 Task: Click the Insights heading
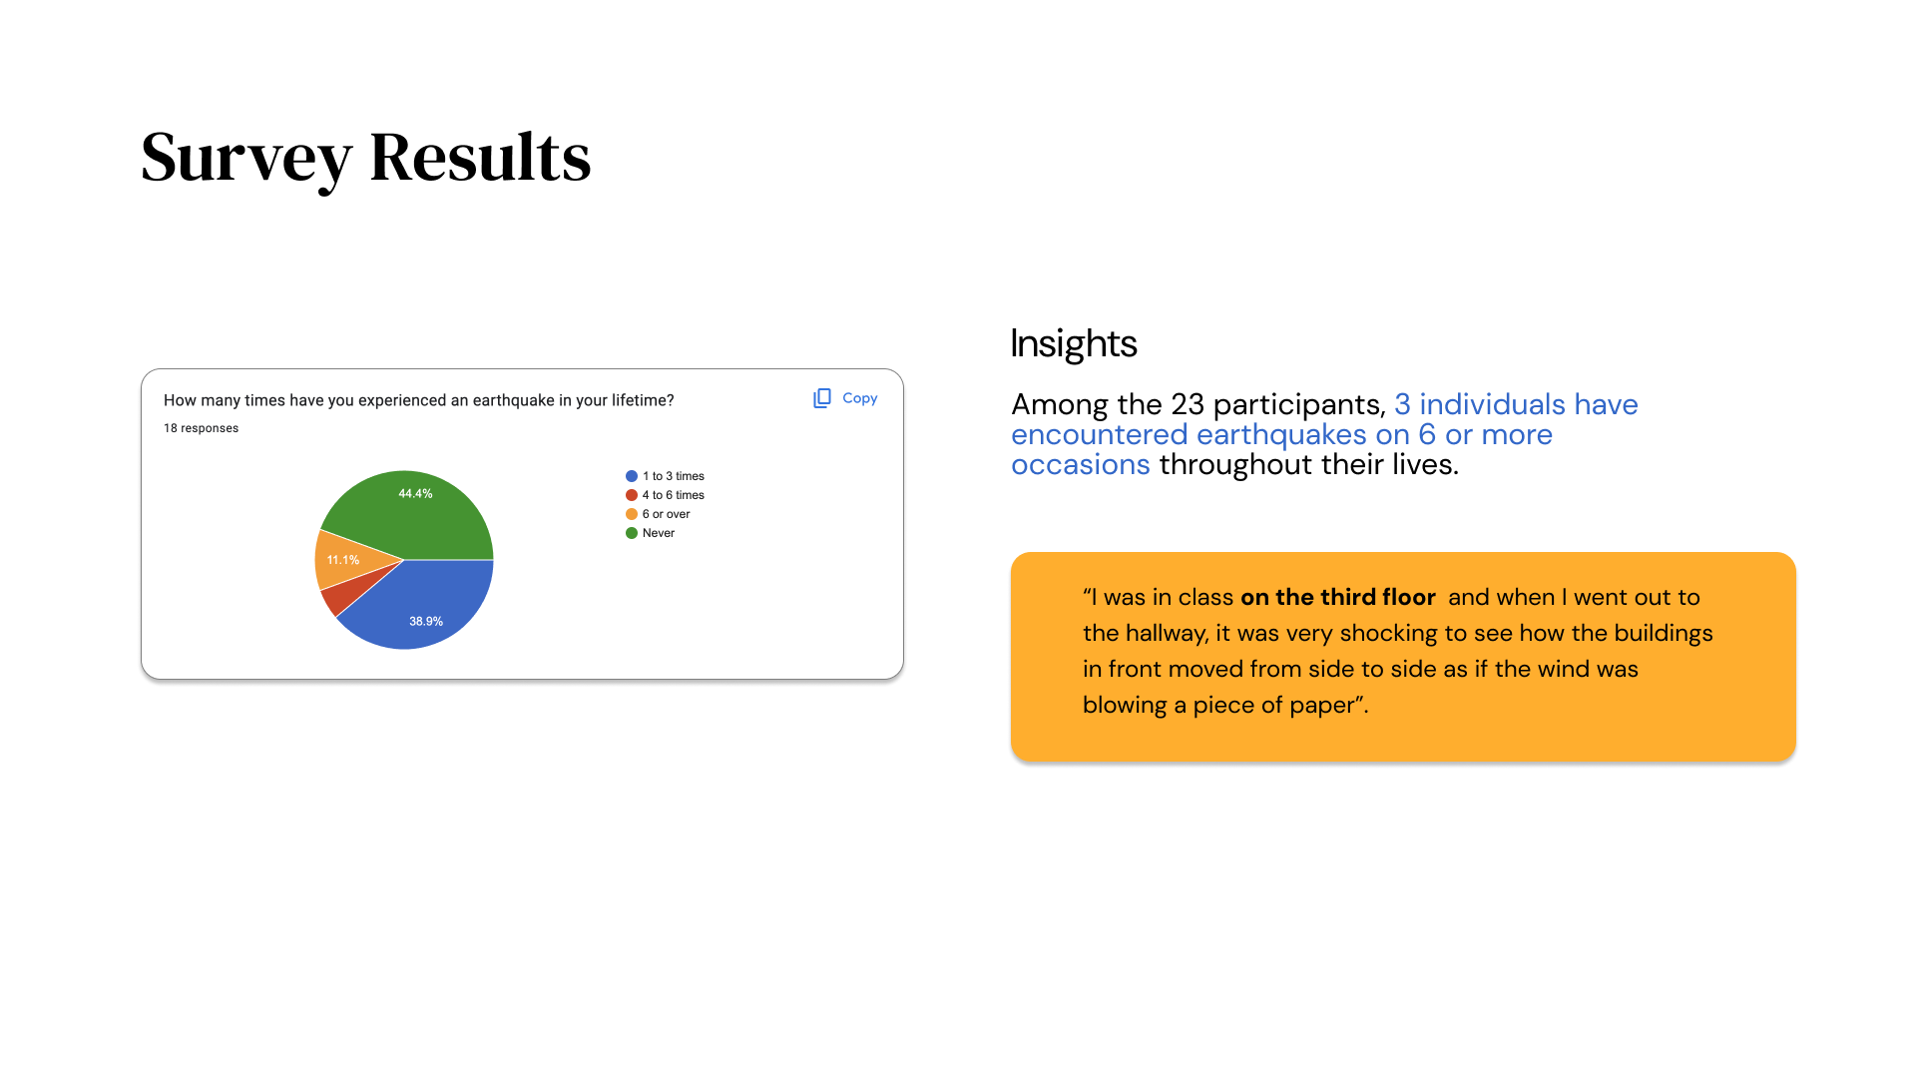(x=1073, y=343)
